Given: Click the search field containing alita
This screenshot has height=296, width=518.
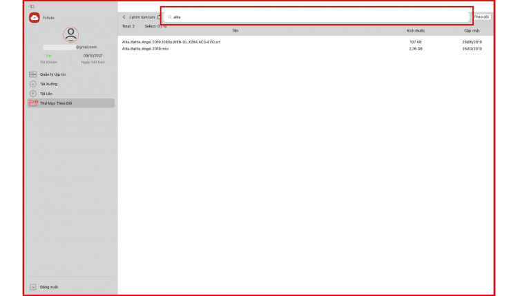Looking at the screenshot, I should (316, 17).
